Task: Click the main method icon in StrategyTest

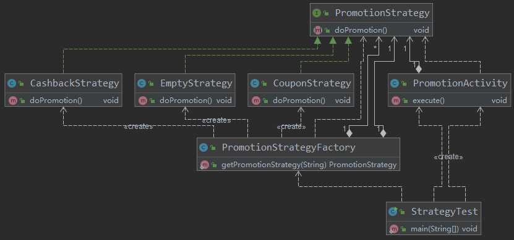Action: [393, 229]
